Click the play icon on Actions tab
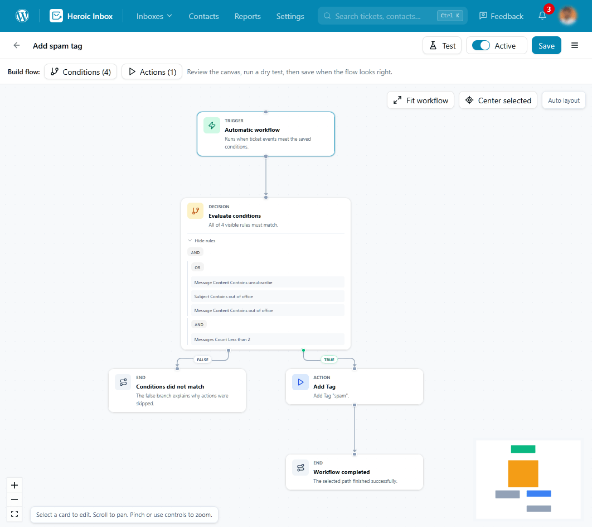 coord(132,71)
